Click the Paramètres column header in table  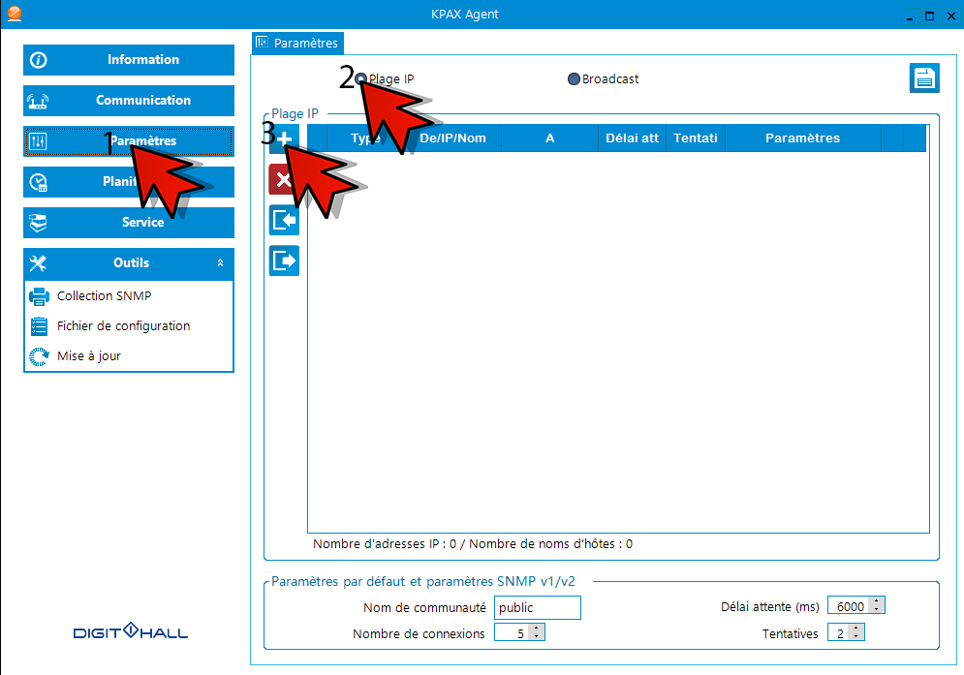[x=803, y=138]
